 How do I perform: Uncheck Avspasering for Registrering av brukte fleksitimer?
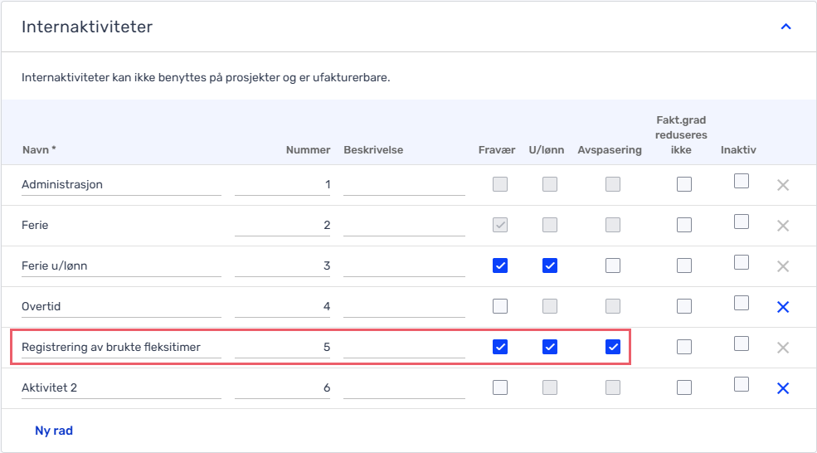pyautogui.click(x=613, y=347)
